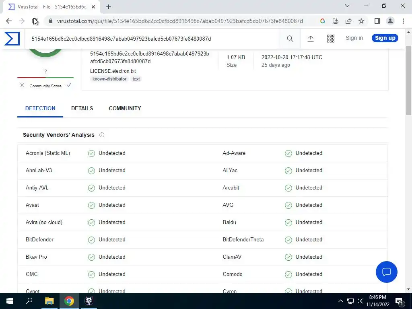Click the upload file icon

click(310, 39)
